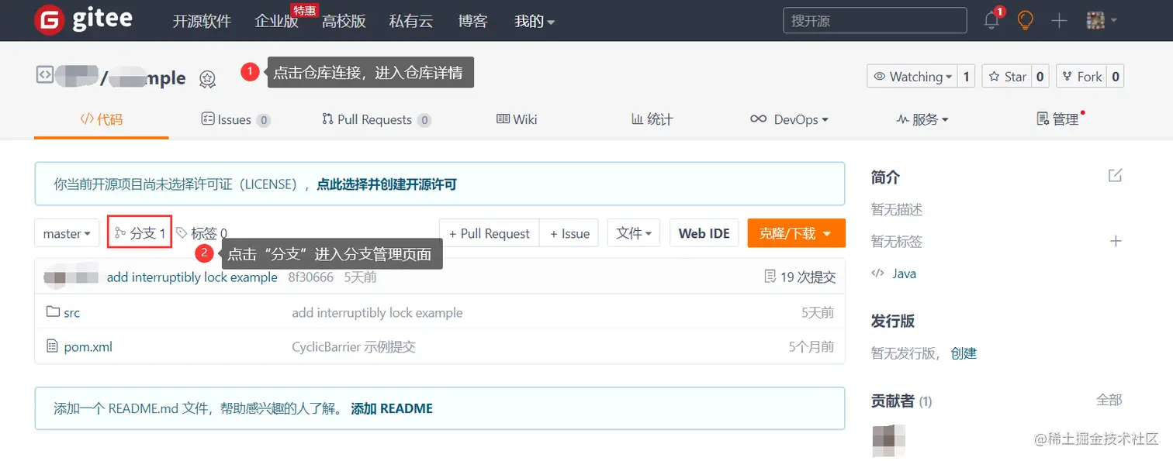The image size is (1173, 461).
Task: Open the src folder
Action: pyautogui.click(x=72, y=313)
